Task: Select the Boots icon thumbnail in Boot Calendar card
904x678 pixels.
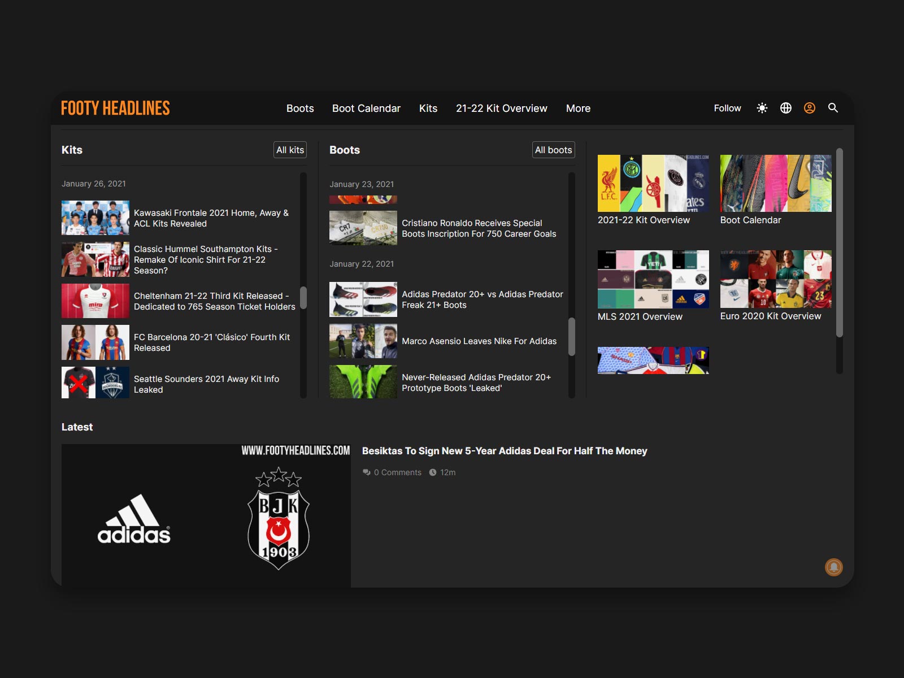Action: pyautogui.click(x=775, y=182)
